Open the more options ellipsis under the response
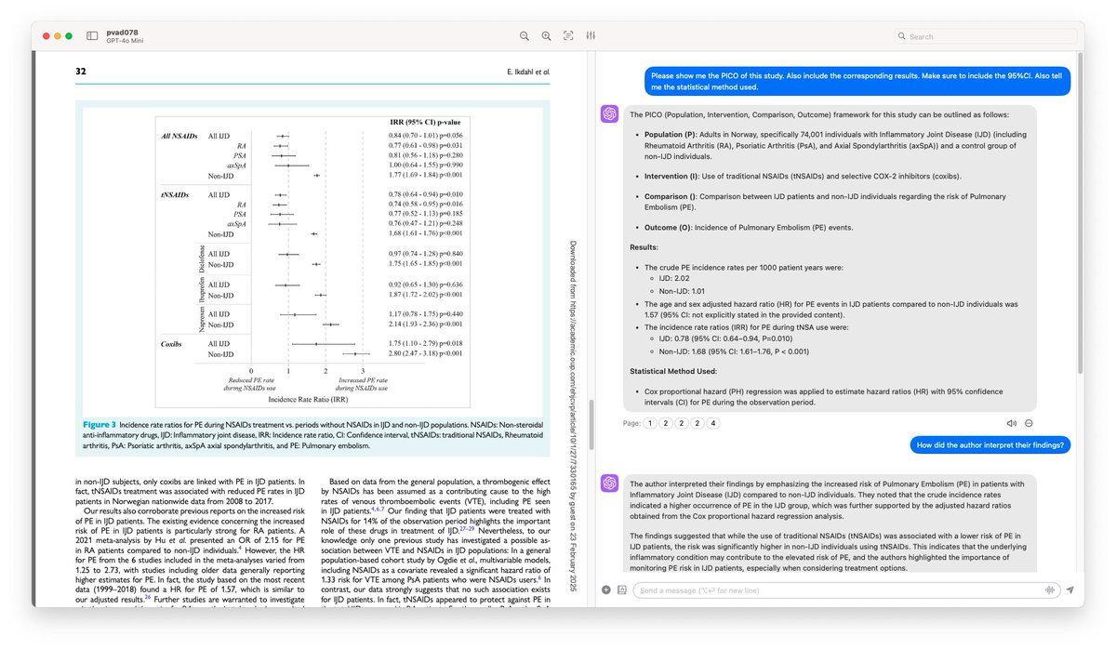1116x649 pixels. click(1029, 423)
